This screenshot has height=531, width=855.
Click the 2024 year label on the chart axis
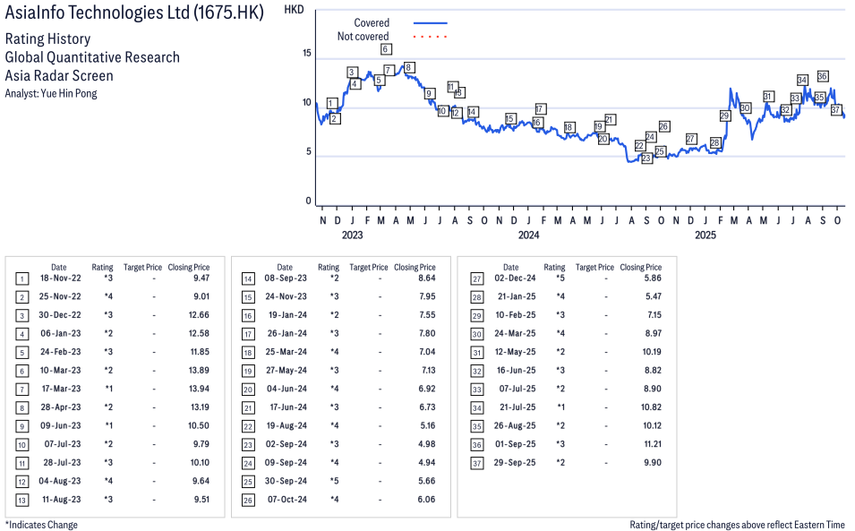click(528, 236)
